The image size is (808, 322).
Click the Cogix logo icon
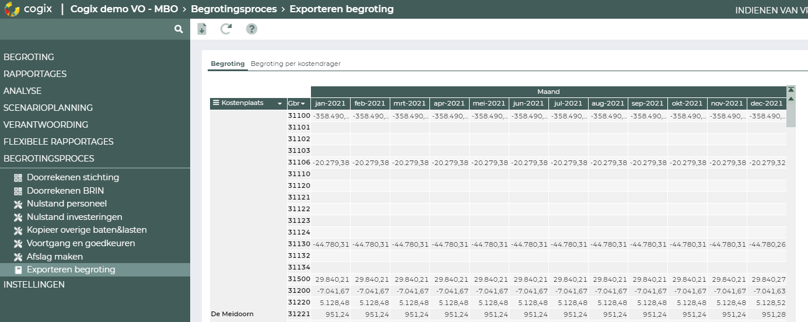pos(12,9)
